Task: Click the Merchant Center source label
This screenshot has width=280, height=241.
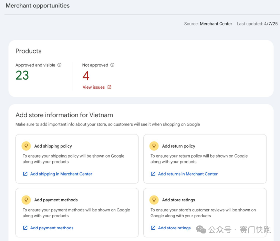Action: [216, 24]
